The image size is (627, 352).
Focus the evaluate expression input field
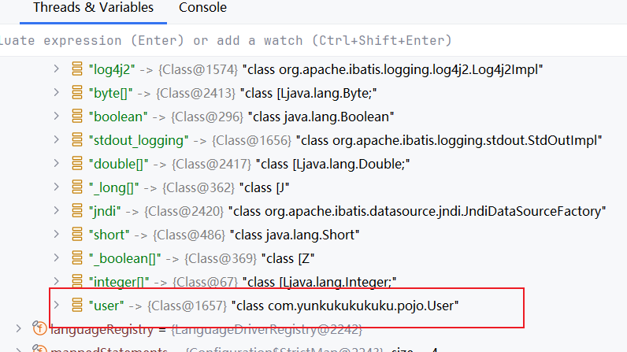[x=313, y=40]
